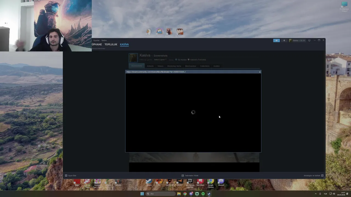
Task: Click the Kasiva profile avatar
Action: coord(133,58)
